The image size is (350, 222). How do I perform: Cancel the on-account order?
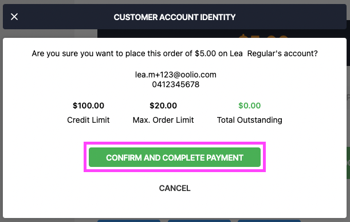coord(175,188)
